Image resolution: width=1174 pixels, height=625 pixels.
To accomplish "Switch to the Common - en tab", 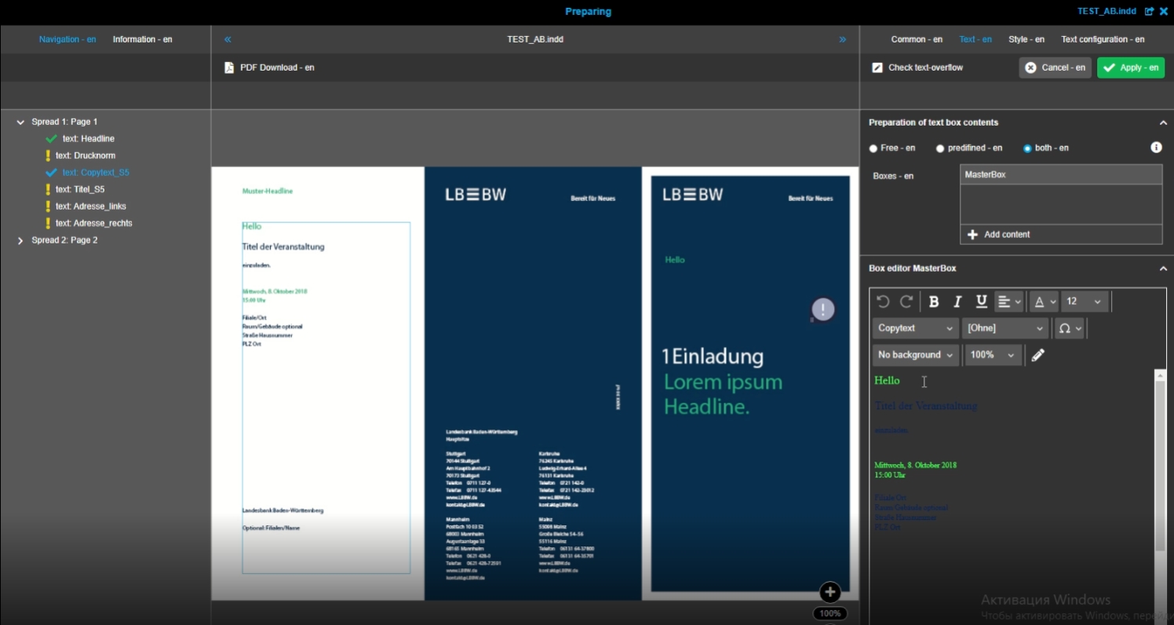I will [917, 39].
